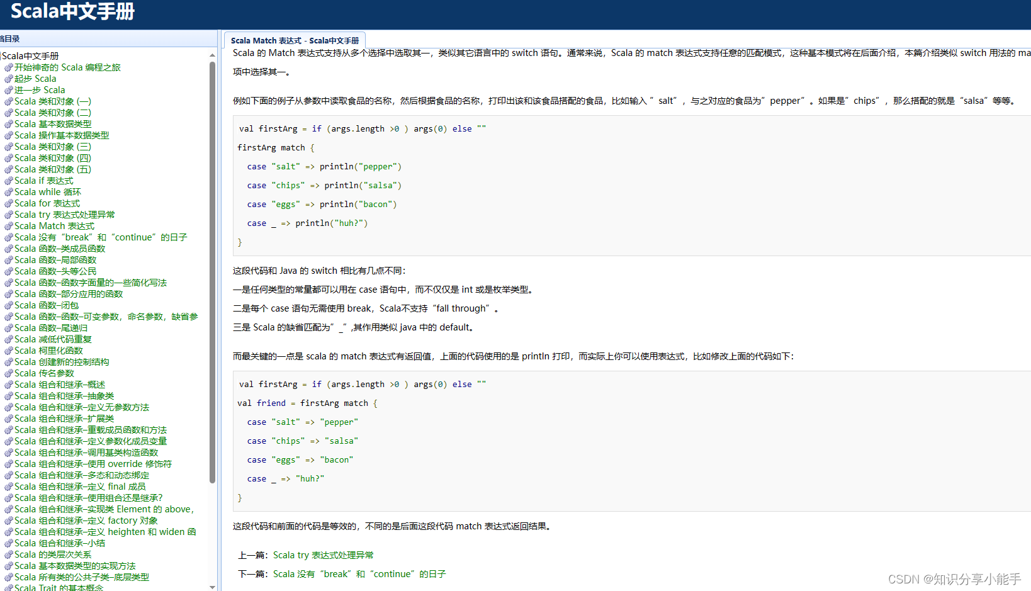The image size is (1031, 591).
Task: Open Scala 组合和继承–调用基类构造函数
Action: coord(86,453)
